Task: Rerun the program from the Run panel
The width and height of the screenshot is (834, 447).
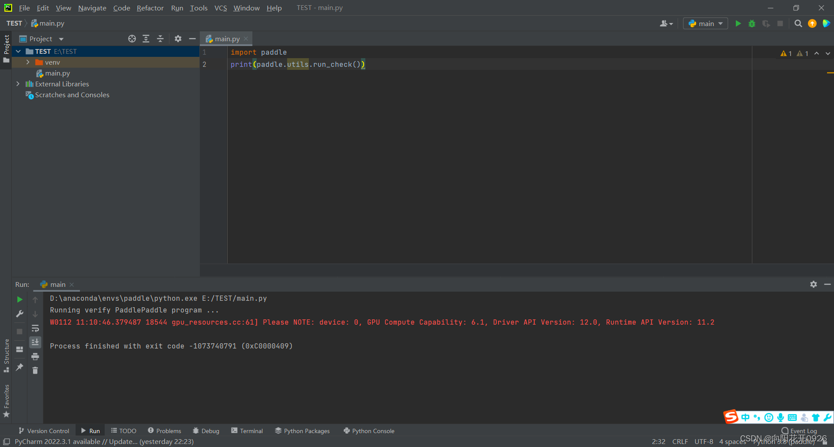Action: [19, 299]
